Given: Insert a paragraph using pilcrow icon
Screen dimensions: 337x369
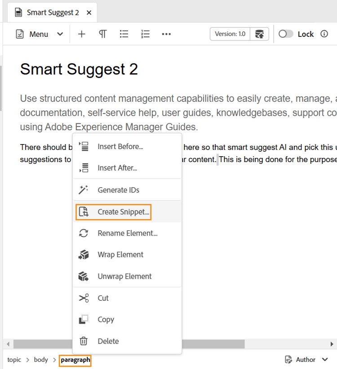Looking at the screenshot, I should point(103,34).
